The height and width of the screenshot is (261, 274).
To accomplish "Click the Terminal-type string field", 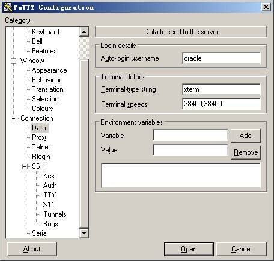I will coord(221,89).
